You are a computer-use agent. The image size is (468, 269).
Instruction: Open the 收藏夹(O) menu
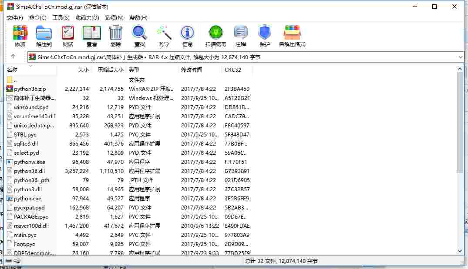(x=88, y=17)
